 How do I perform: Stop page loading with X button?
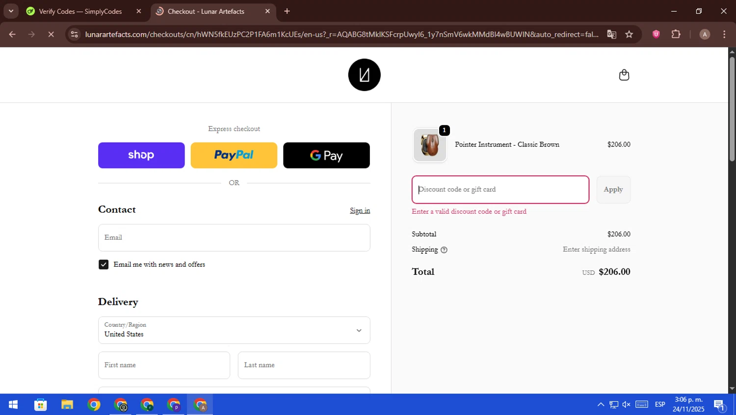coord(51,34)
